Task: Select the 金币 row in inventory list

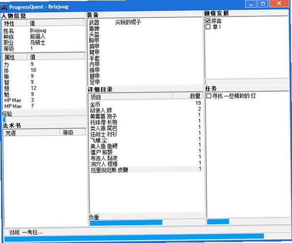Action: point(146,104)
